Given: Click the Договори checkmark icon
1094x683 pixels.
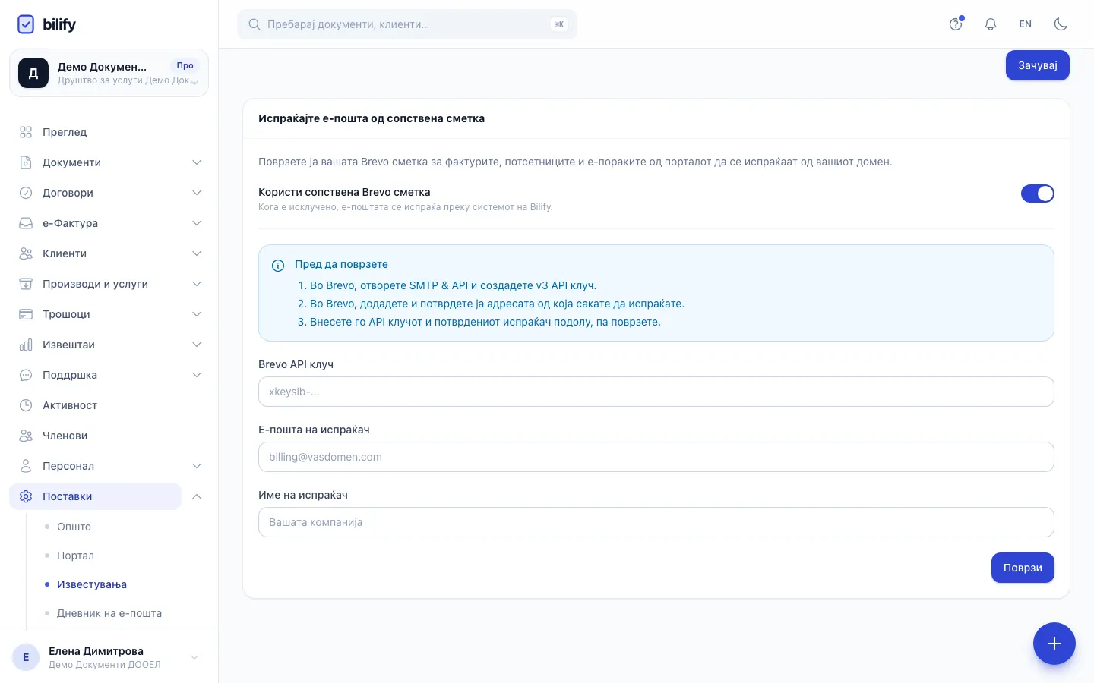Looking at the screenshot, I should point(26,193).
